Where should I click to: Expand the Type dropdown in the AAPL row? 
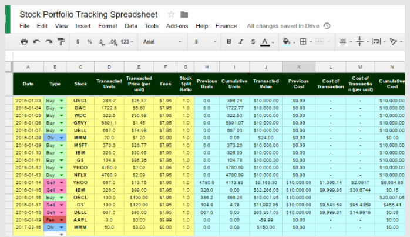tap(61, 219)
